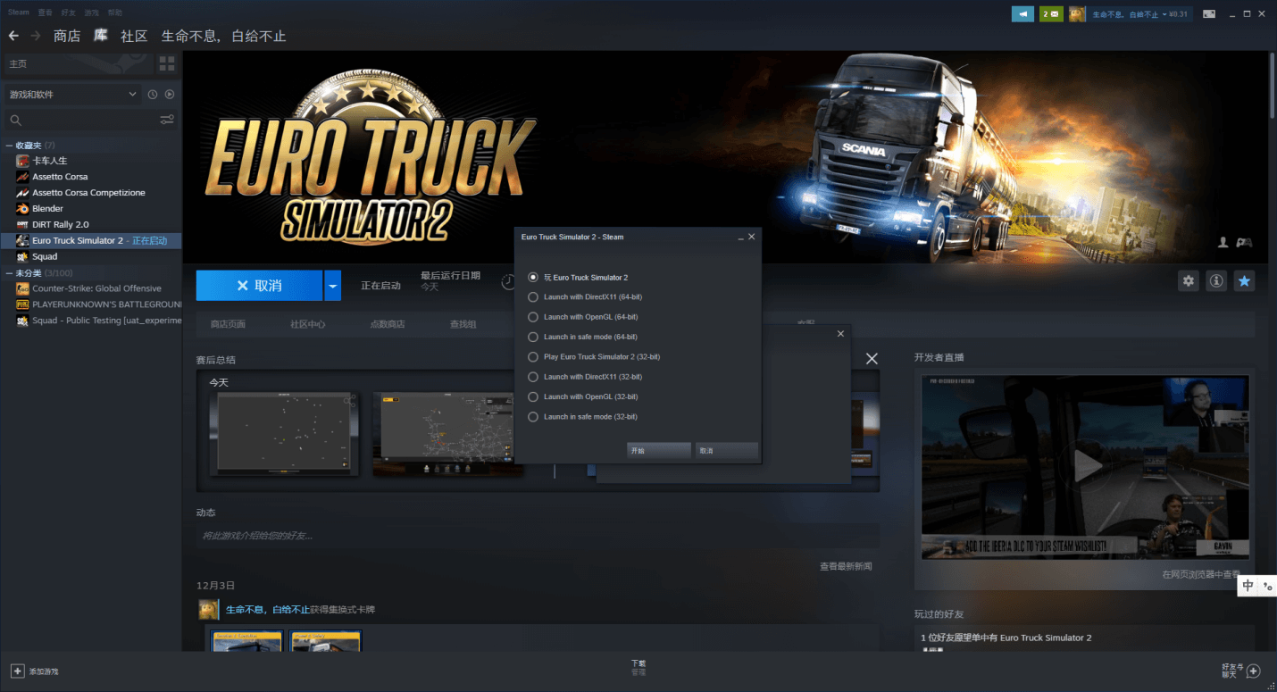Select 玩 Euro Truck Simulator 2 radio option

(x=533, y=278)
